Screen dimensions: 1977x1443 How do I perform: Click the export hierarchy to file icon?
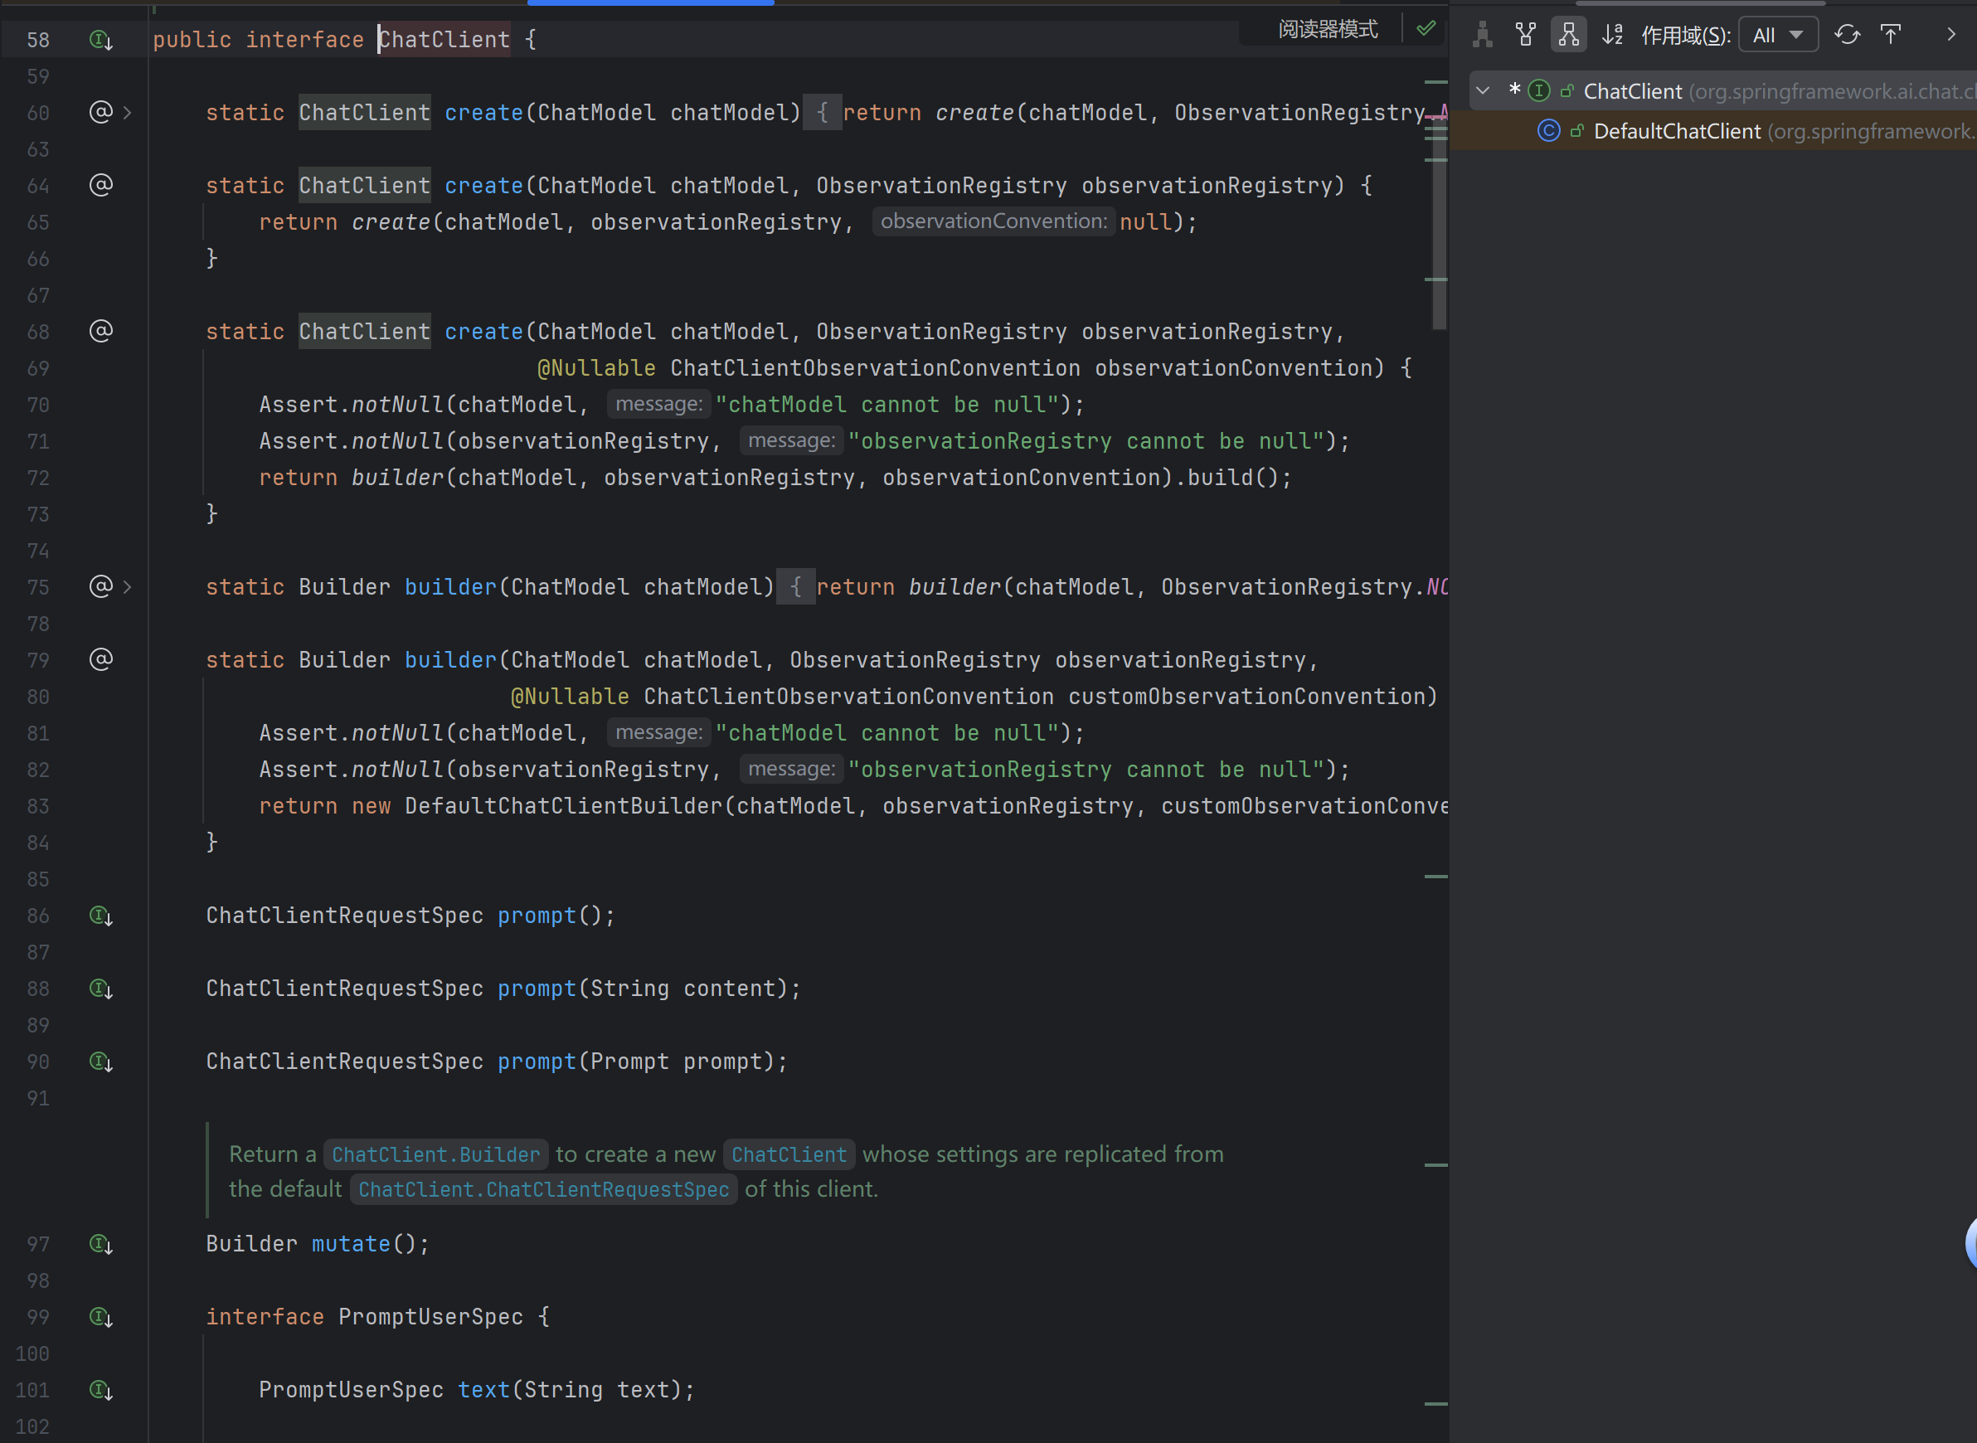pyautogui.click(x=1891, y=35)
